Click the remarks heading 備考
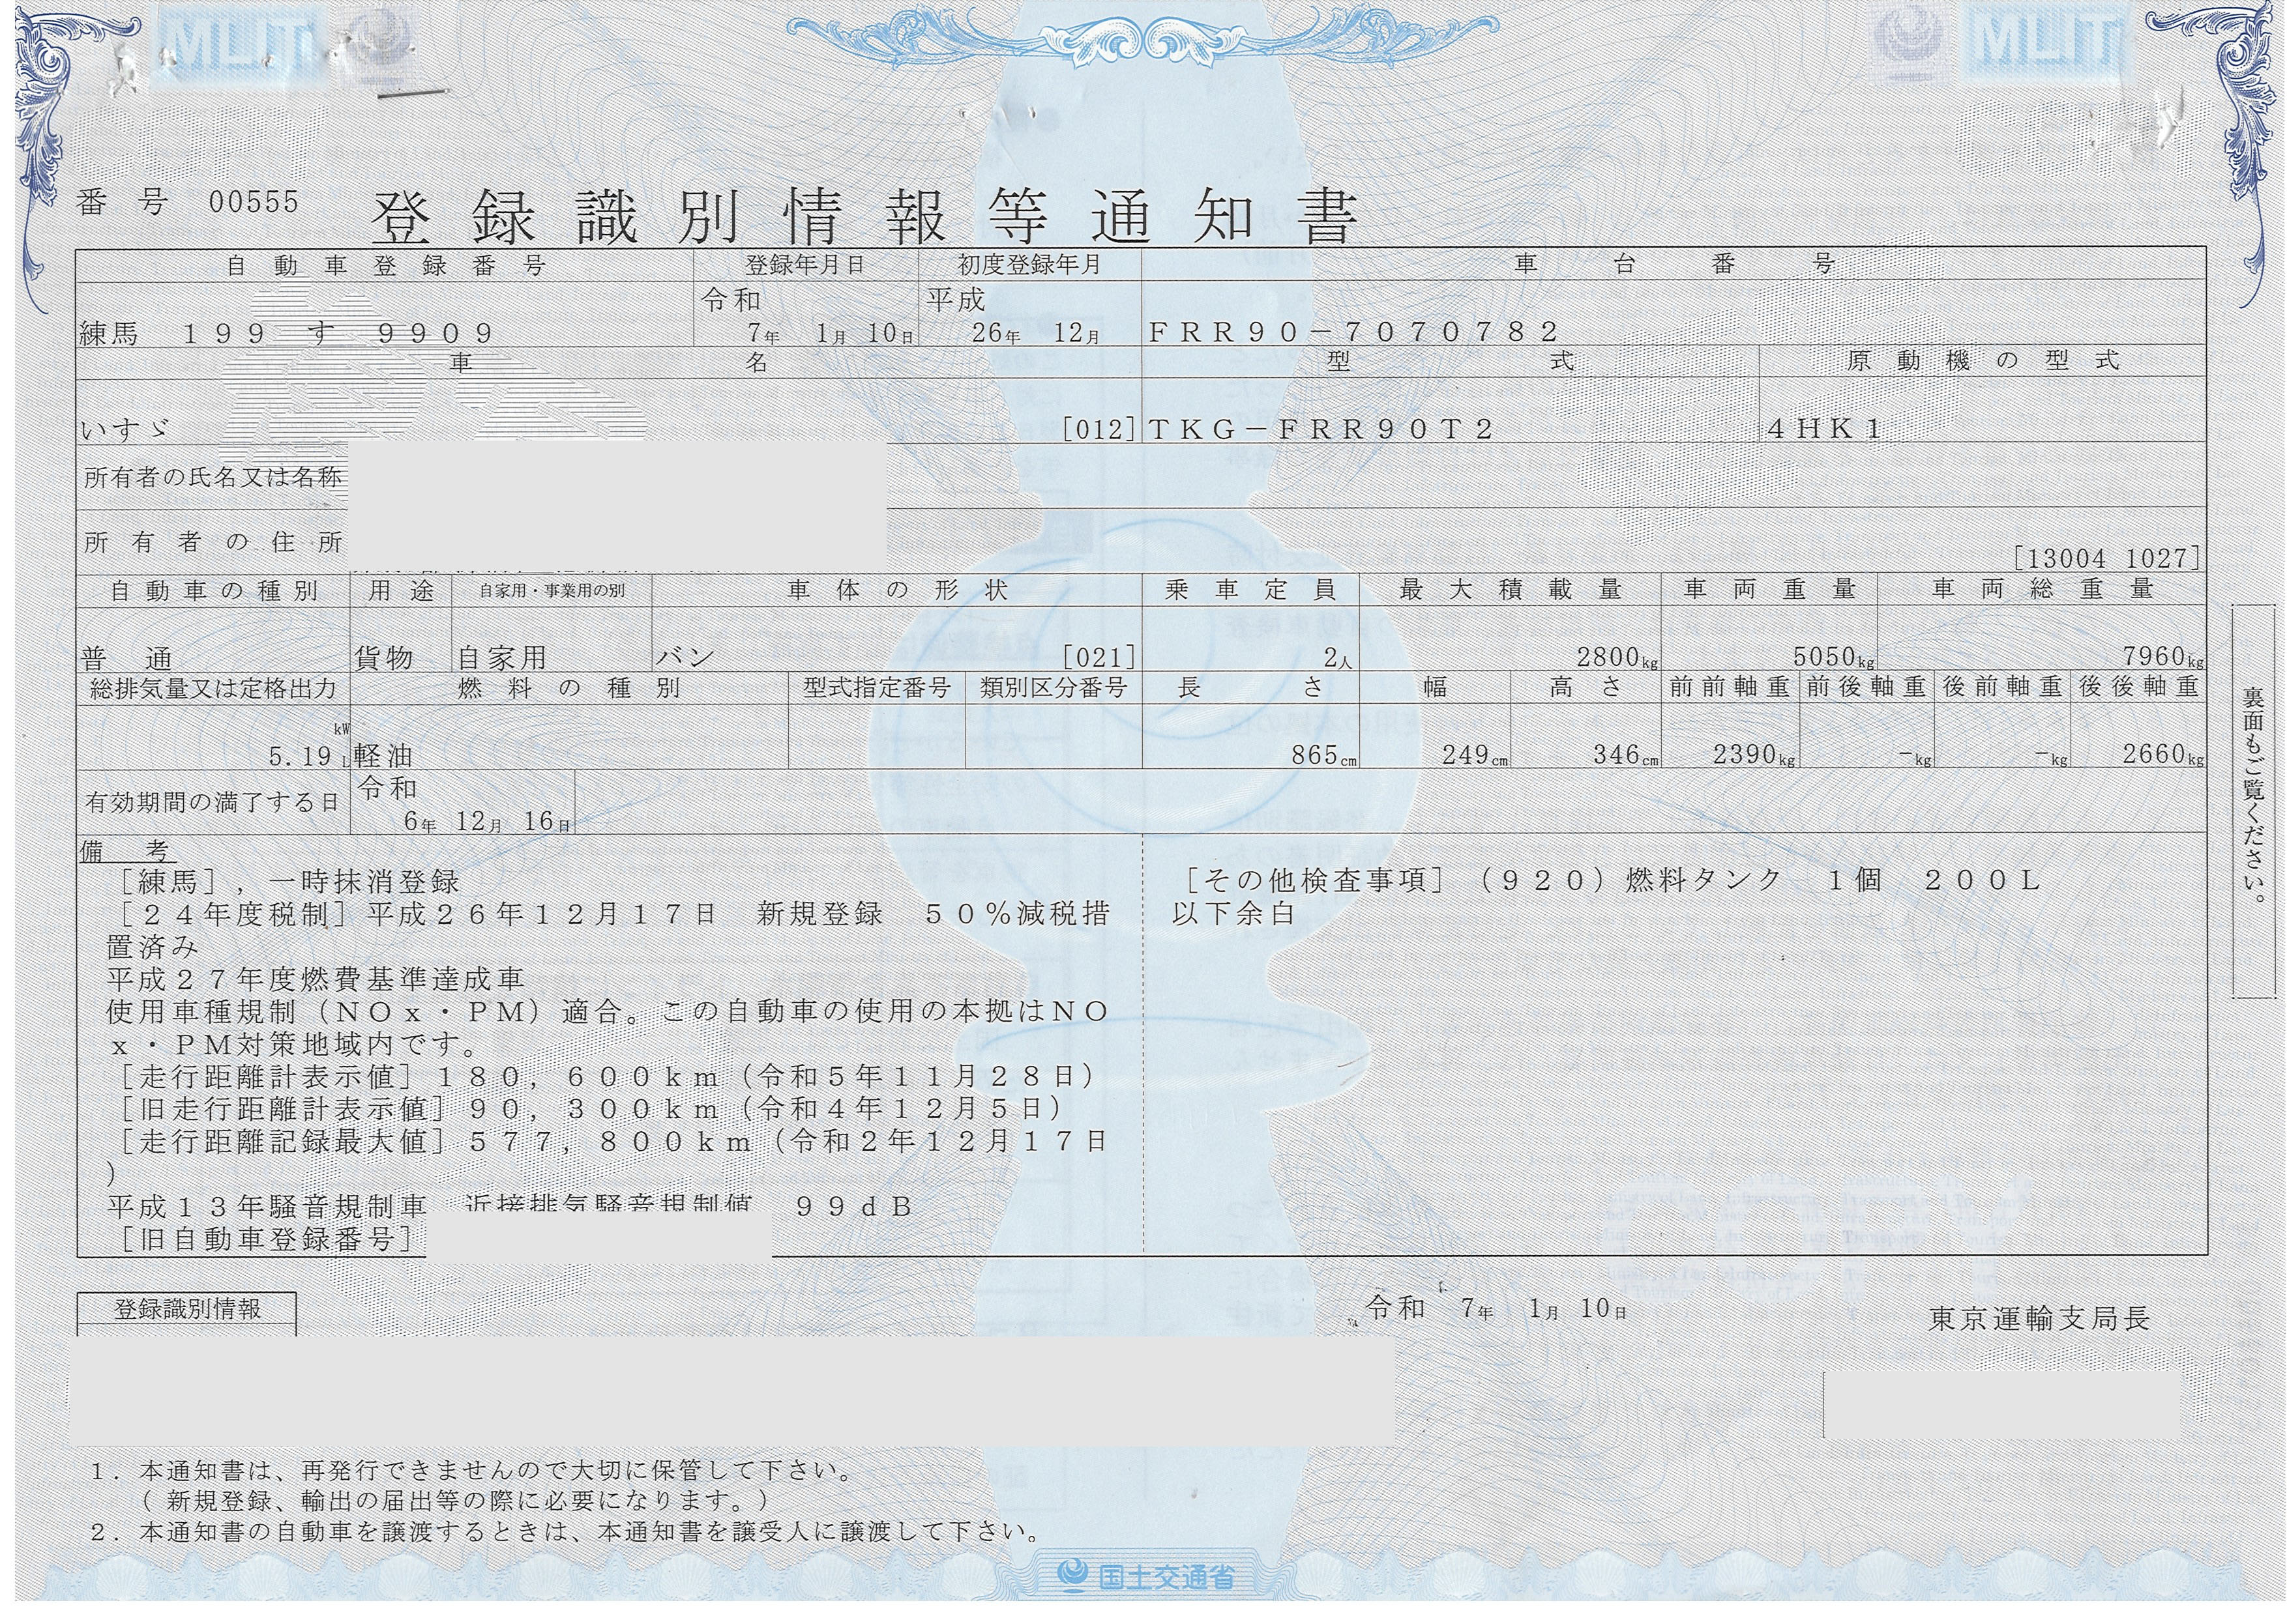The height and width of the screenshot is (1616, 2287). pos(126,851)
